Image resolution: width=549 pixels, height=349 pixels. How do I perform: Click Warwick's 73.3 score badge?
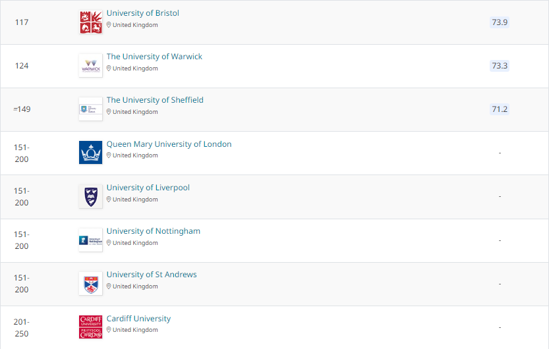(x=500, y=66)
